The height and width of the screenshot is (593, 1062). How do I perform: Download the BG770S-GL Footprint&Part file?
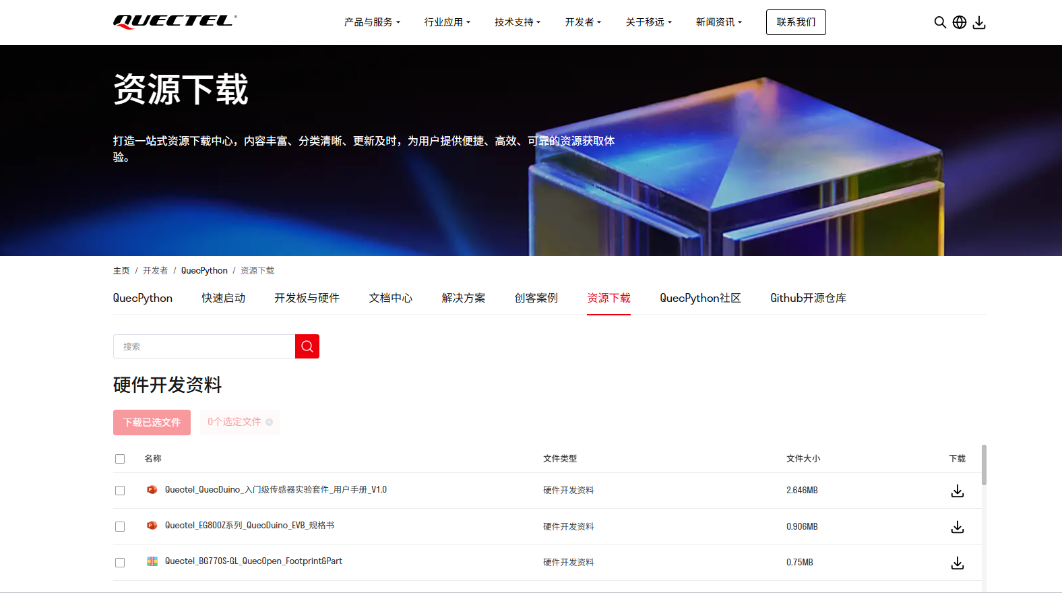(x=958, y=563)
